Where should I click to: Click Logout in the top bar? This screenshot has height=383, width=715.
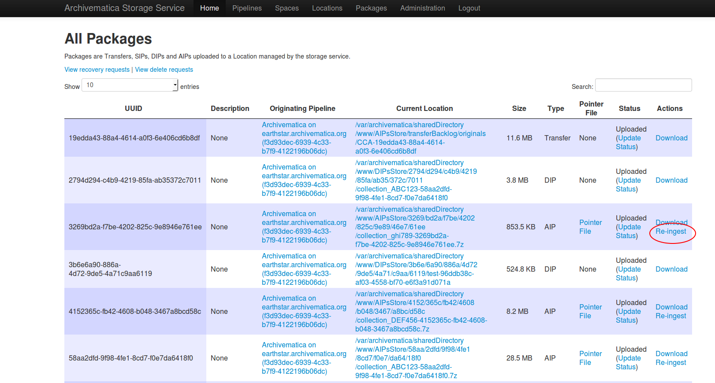[469, 8]
